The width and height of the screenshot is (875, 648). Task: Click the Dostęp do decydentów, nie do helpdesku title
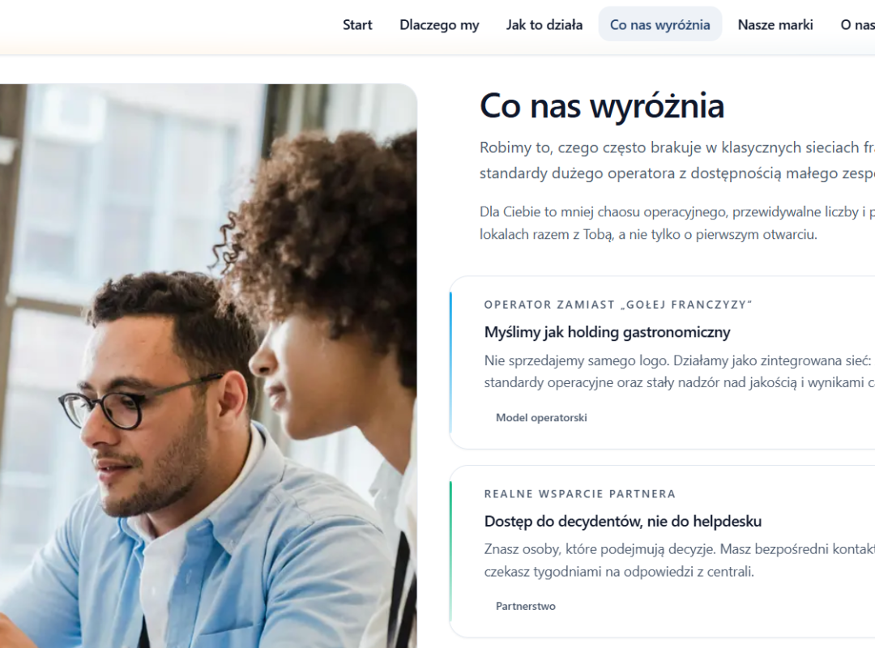623,522
